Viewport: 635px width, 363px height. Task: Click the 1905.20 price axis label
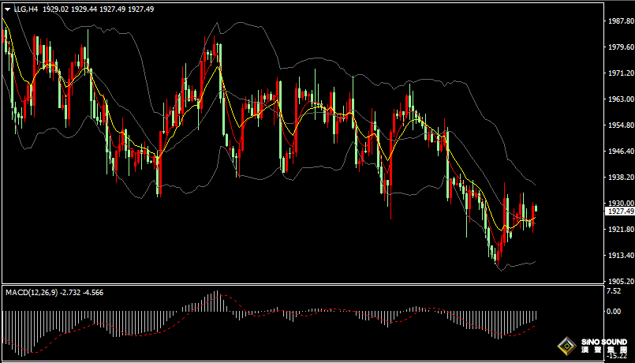[x=619, y=282]
